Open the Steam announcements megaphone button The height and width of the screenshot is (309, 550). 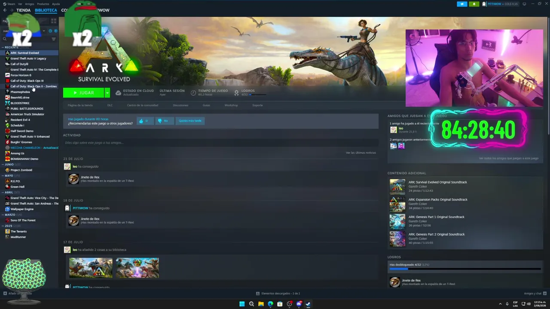click(x=462, y=4)
